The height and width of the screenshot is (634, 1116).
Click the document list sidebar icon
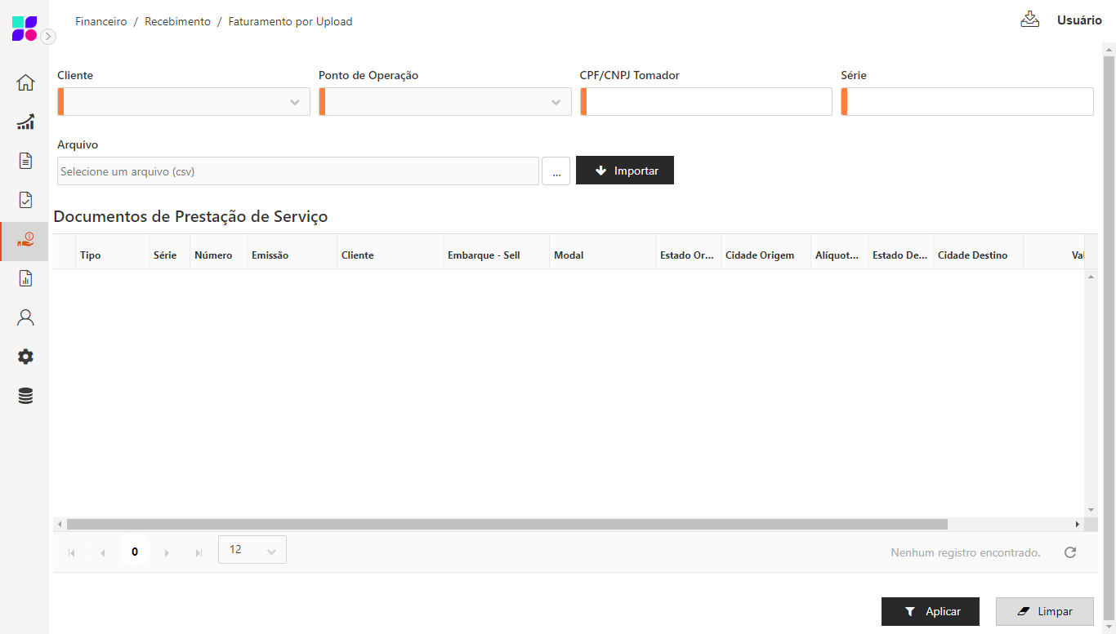point(25,161)
